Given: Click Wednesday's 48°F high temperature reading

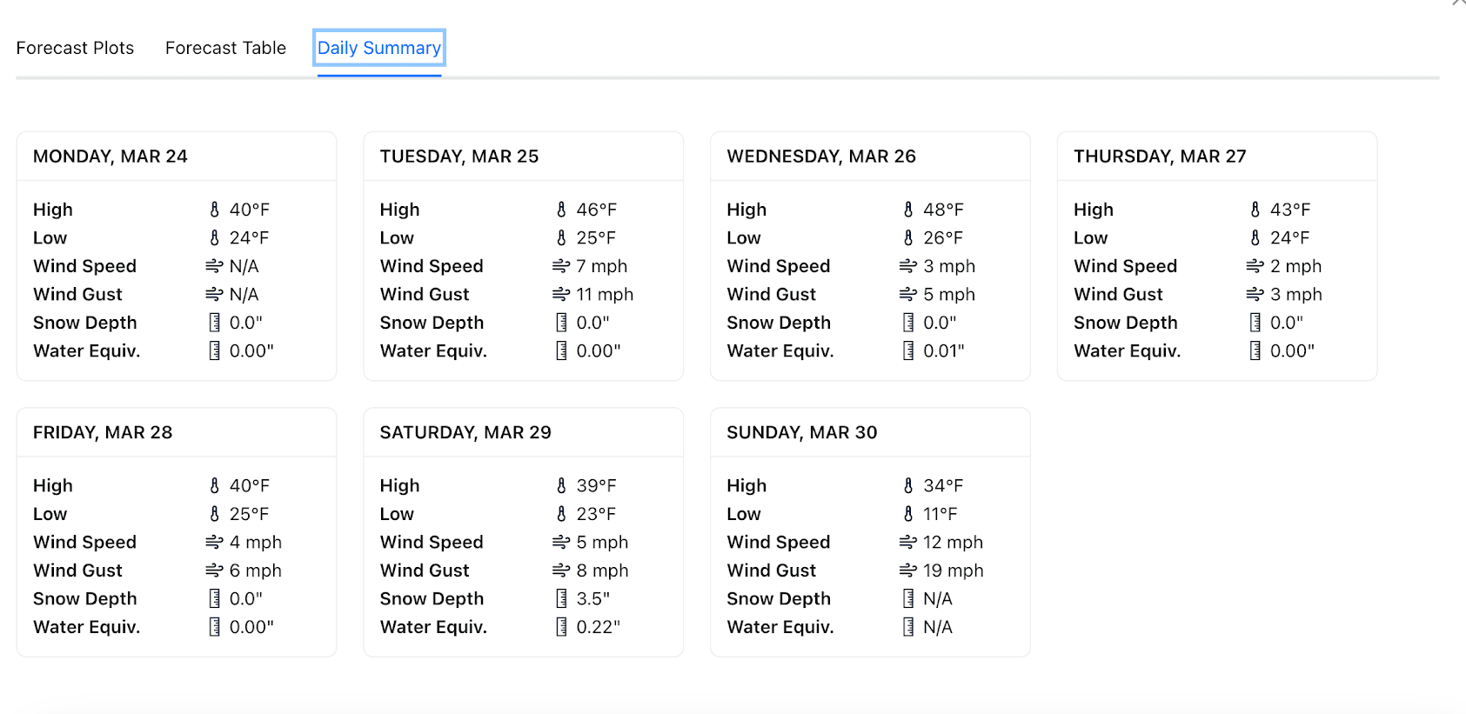Looking at the screenshot, I should click(x=942, y=209).
